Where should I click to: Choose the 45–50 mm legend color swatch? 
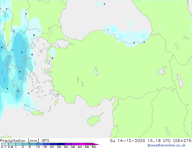click(x=89, y=144)
